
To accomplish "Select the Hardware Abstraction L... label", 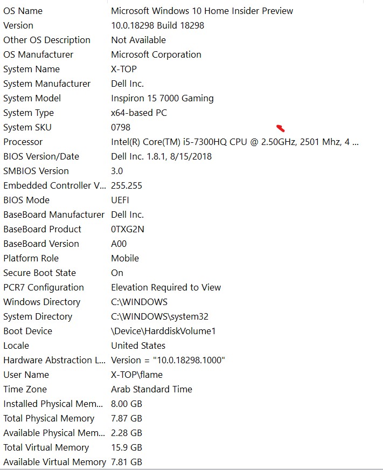I will (54, 360).
